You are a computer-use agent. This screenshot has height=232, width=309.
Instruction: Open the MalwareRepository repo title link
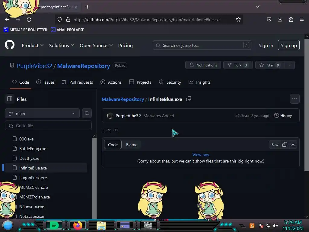[84, 66]
